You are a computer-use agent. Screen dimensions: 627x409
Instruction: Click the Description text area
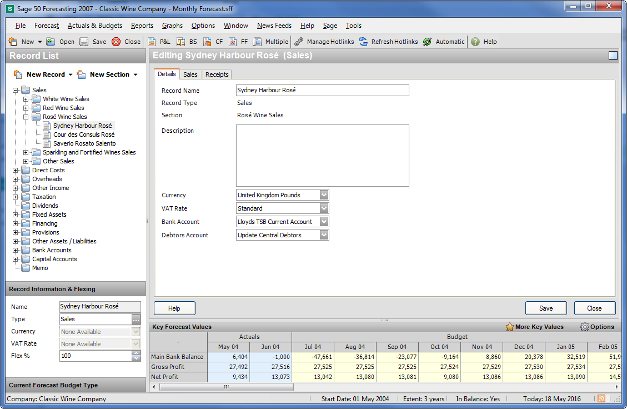point(322,155)
